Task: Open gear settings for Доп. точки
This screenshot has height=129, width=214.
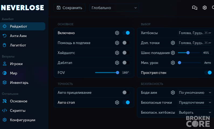Action: pyautogui.click(x=173, y=43)
